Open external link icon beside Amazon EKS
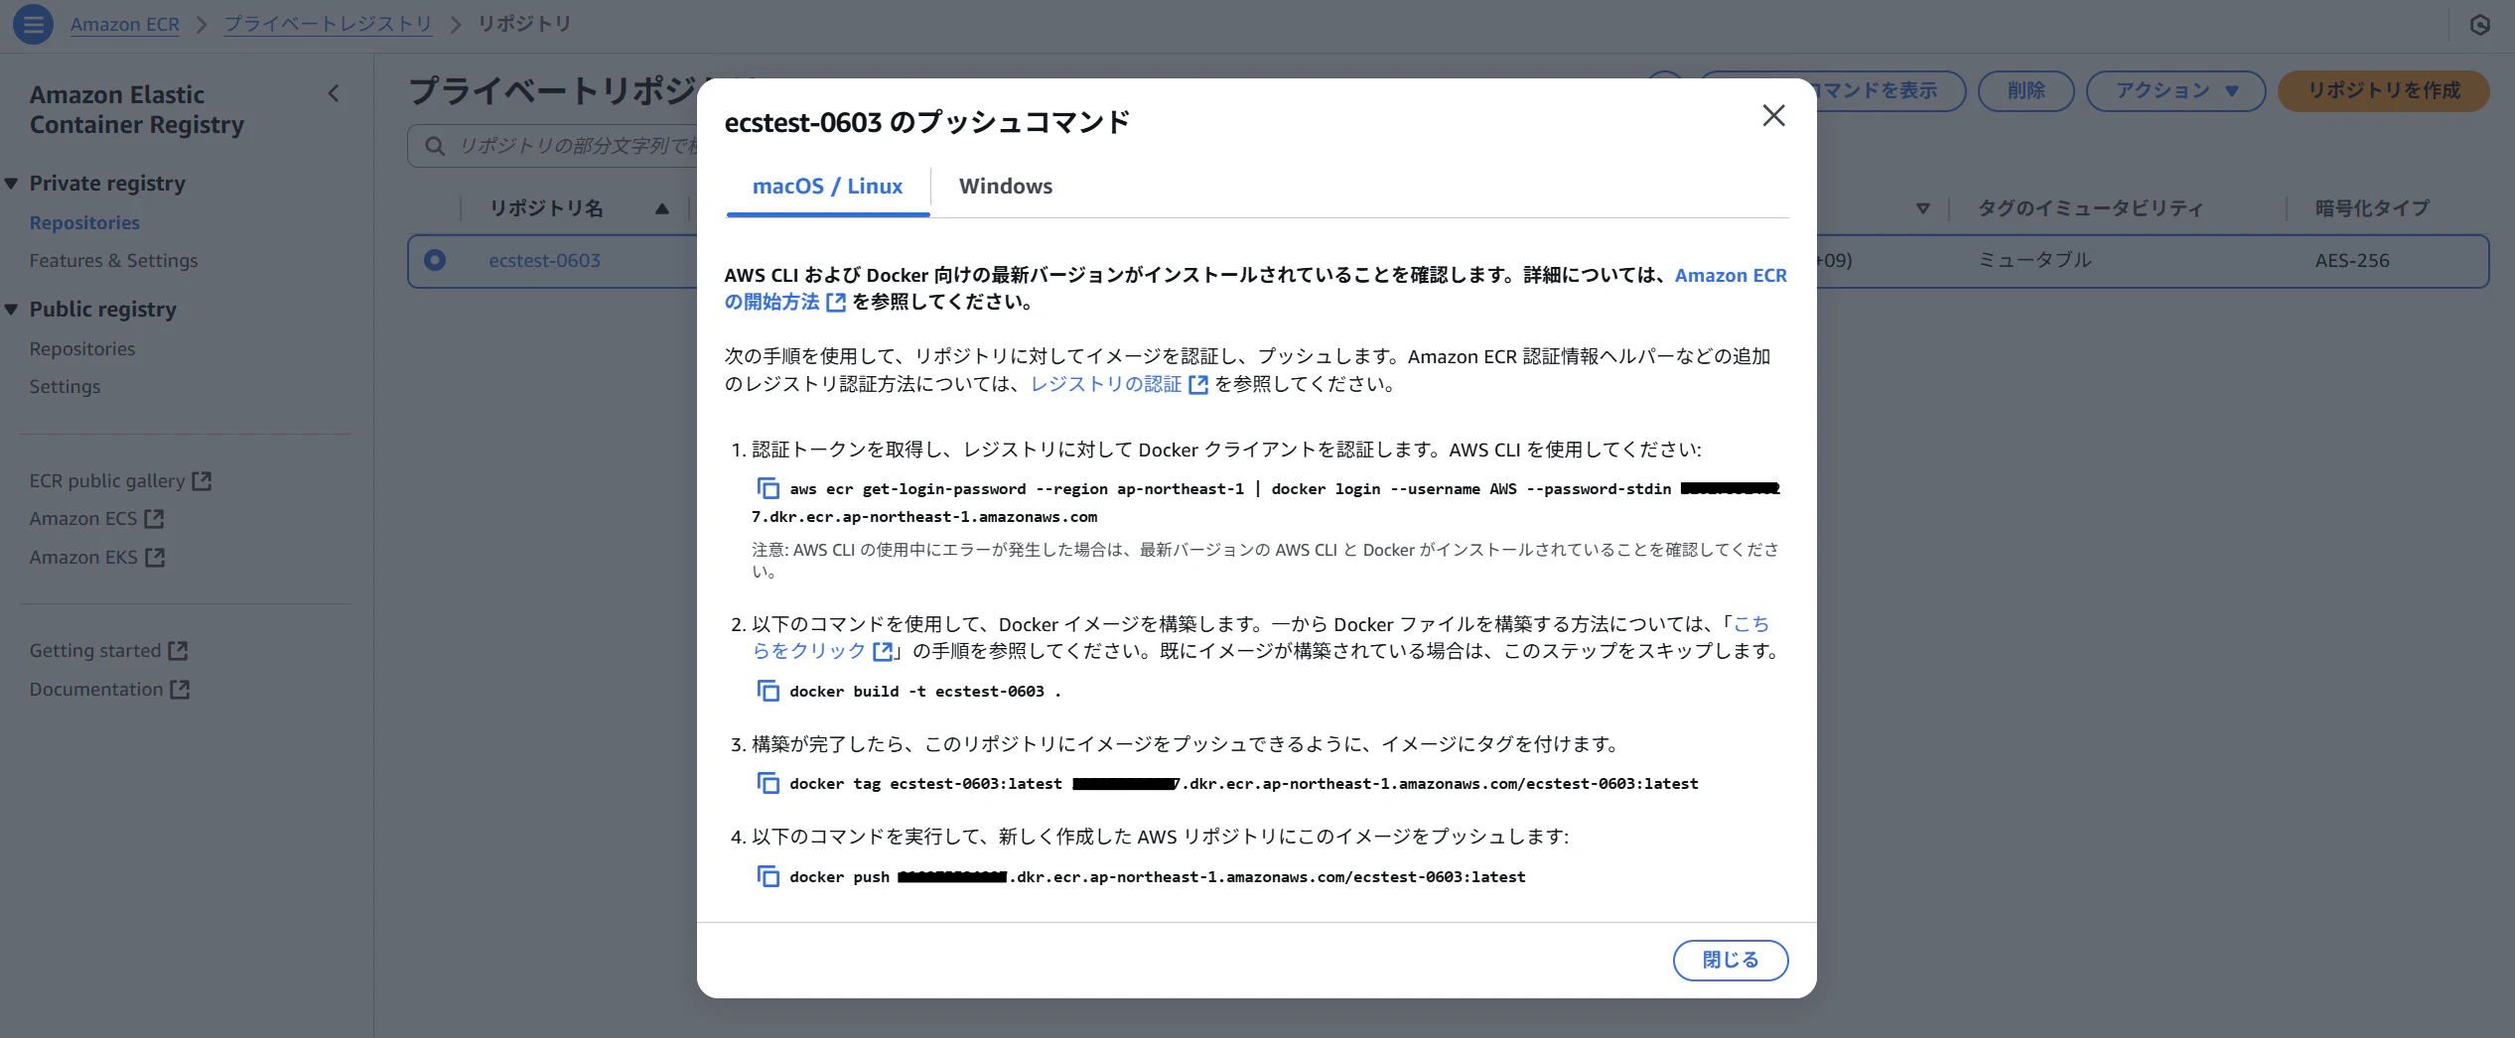The width and height of the screenshot is (2515, 1038). click(155, 558)
